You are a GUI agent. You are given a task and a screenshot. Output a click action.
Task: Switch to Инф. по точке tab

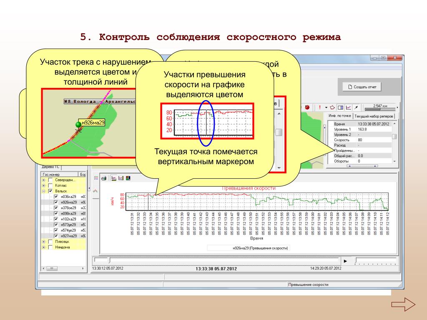[x=339, y=116]
